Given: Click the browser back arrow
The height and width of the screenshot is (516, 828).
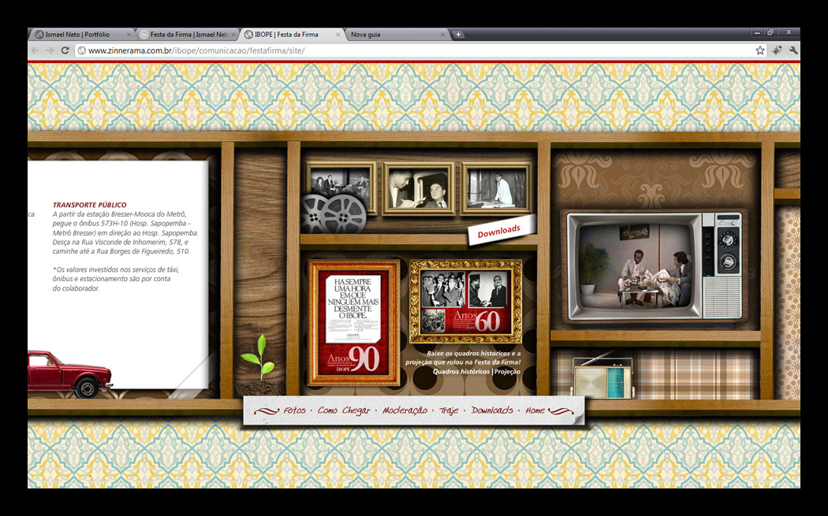Looking at the screenshot, I should 35,50.
